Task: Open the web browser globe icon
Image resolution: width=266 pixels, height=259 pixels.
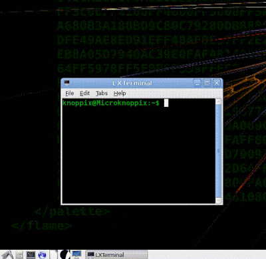Action: [x=43, y=254]
